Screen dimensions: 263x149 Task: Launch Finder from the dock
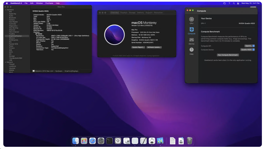point(75,141)
